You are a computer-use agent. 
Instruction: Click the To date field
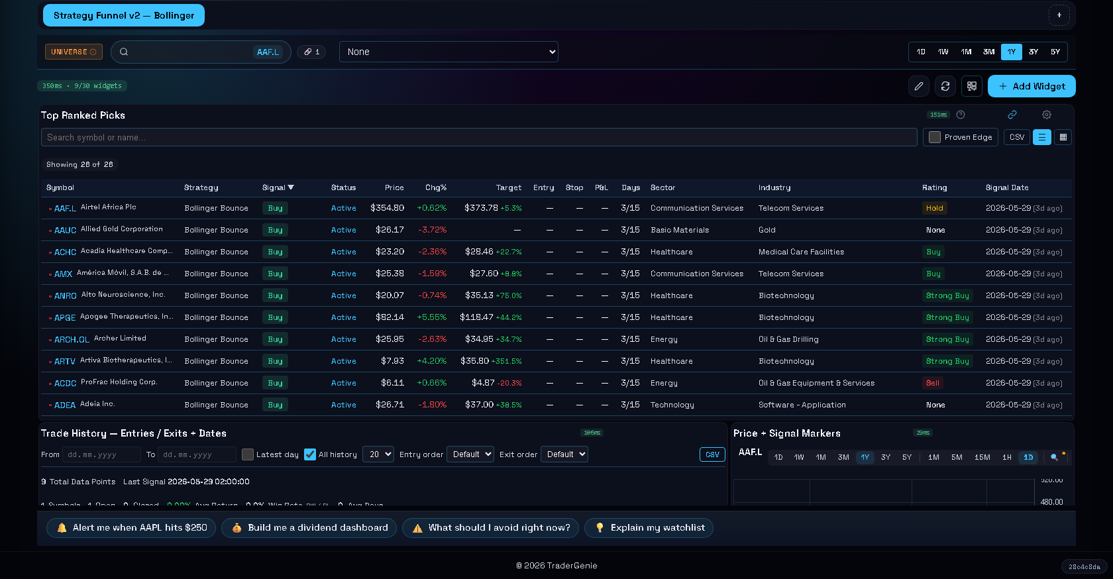click(x=197, y=454)
